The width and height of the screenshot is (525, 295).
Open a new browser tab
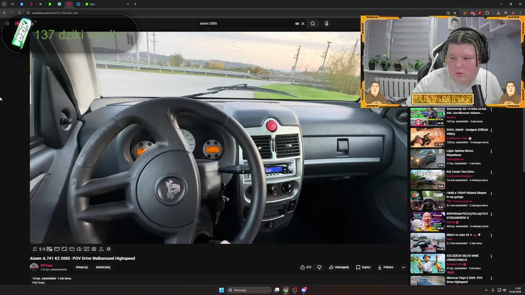coord(135,4)
